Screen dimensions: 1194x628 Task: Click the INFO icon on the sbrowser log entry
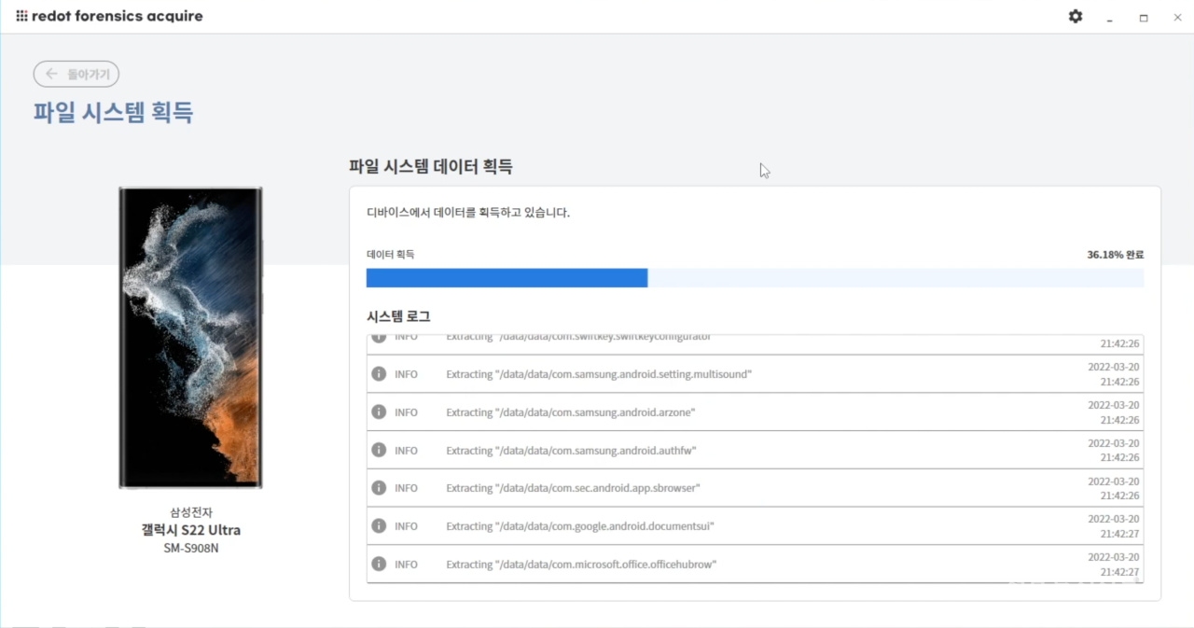click(379, 487)
